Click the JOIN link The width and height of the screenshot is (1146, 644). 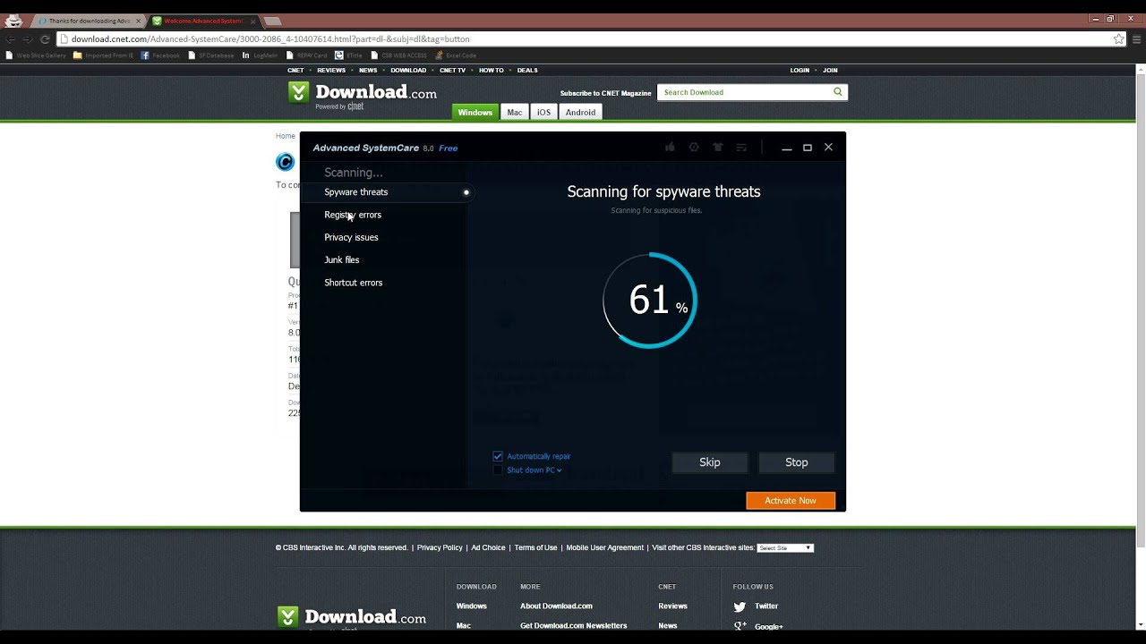tap(830, 70)
